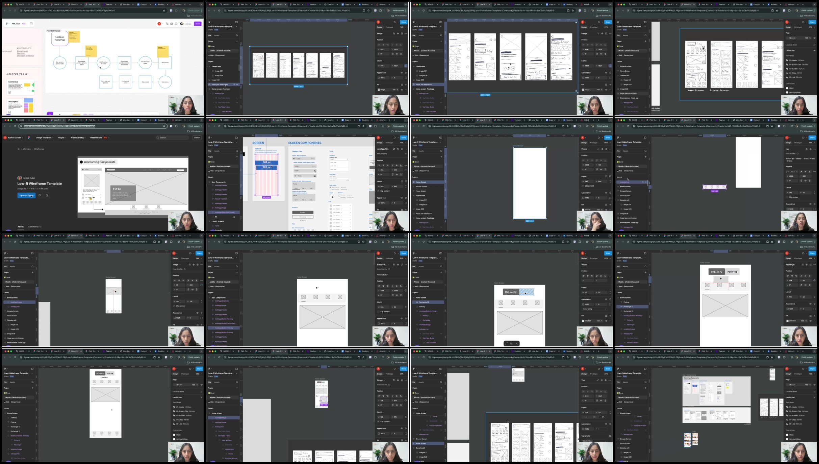
Task: Add page plus icon in Screen Components frame
Action: click(x=237, y=157)
